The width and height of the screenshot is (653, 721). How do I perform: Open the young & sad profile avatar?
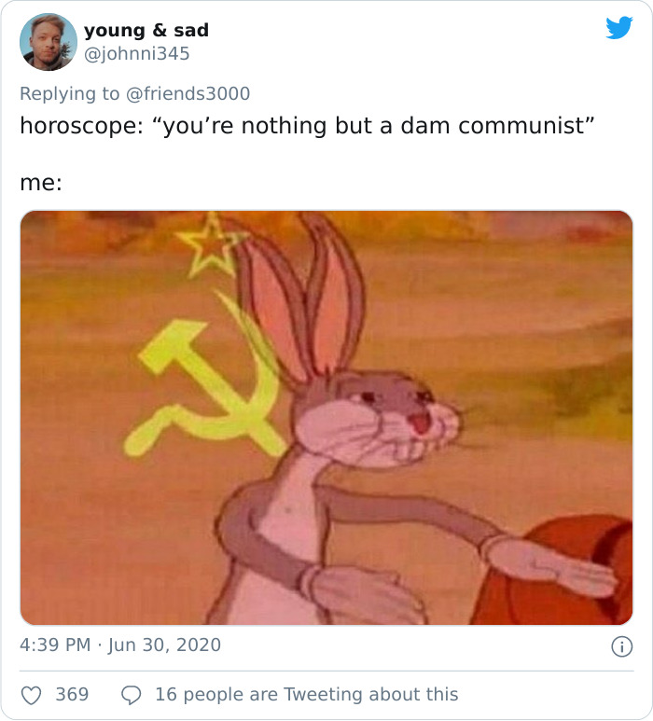click(49, 42)
